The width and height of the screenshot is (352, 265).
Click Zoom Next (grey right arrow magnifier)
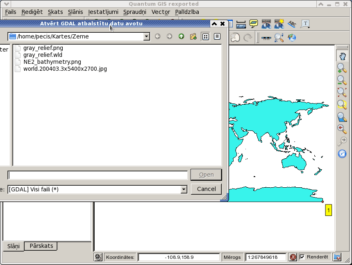coord(342,141)
